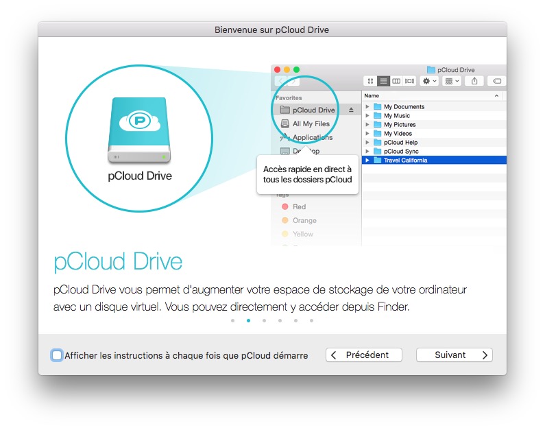545x430 pixels.
Task: Select the second page indicator dot
Action: 249,320
